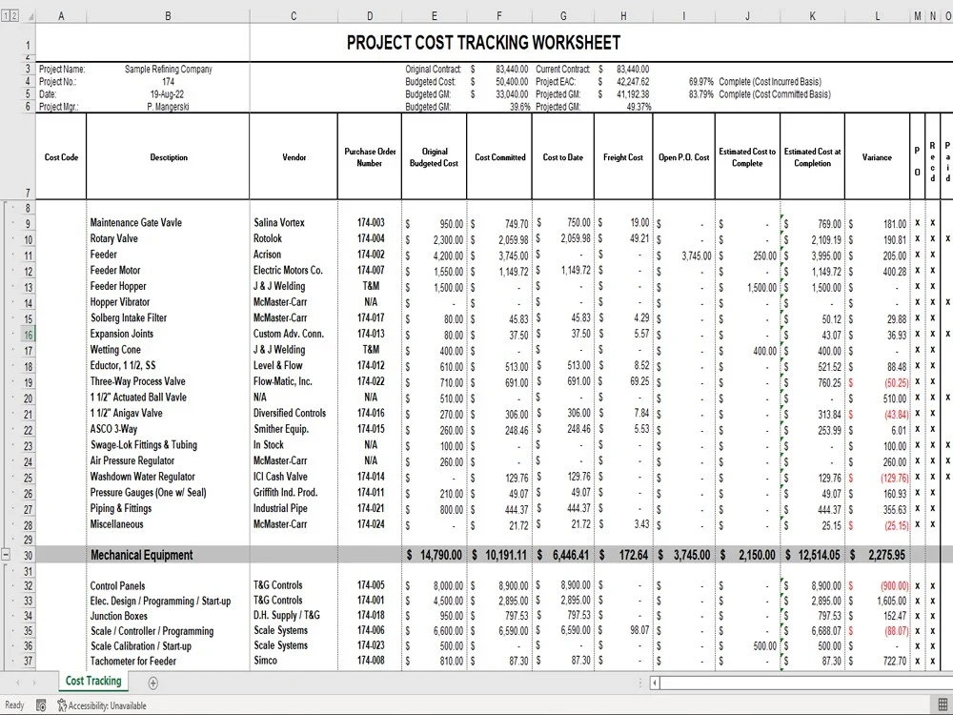The height and width of the screenshot is (715, 953).
Task: Select column E header
Action: (434, 16)
